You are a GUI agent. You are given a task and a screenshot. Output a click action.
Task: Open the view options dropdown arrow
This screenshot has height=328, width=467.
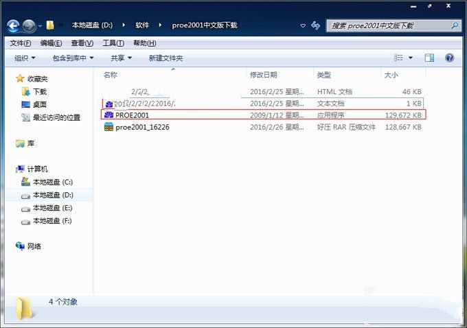click(411, 58)
